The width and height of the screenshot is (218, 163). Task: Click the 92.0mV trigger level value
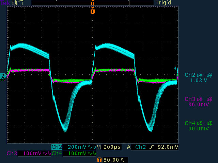[x=168, y=147]
